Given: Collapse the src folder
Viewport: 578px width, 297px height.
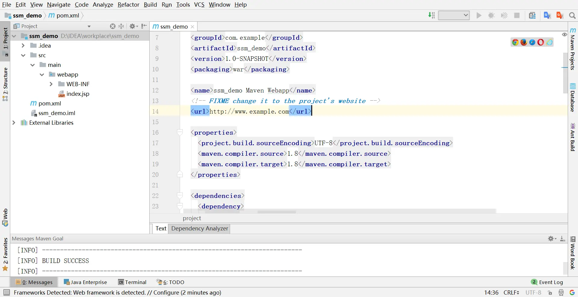Looking at the screenshot, I should point(23,55).
